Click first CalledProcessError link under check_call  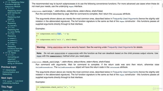44,67
